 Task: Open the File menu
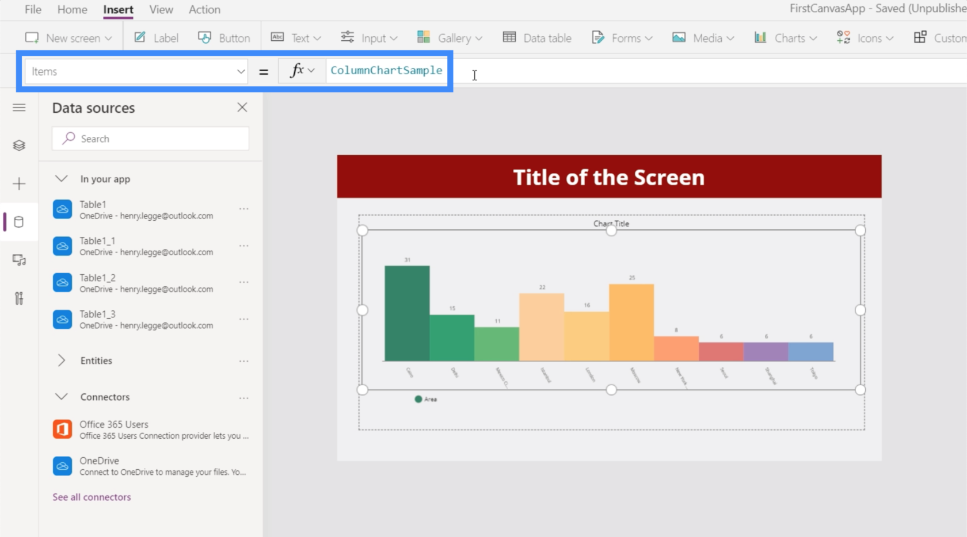[x=33, y=9]
